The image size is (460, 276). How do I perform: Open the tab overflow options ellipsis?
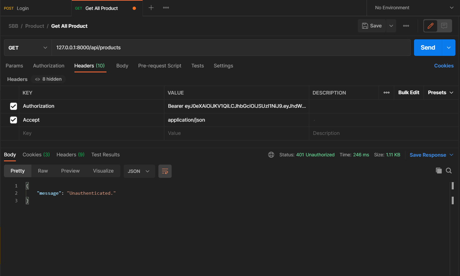pos(166,8)
